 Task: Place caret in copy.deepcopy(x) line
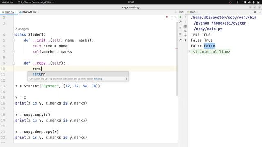[37, 131]
